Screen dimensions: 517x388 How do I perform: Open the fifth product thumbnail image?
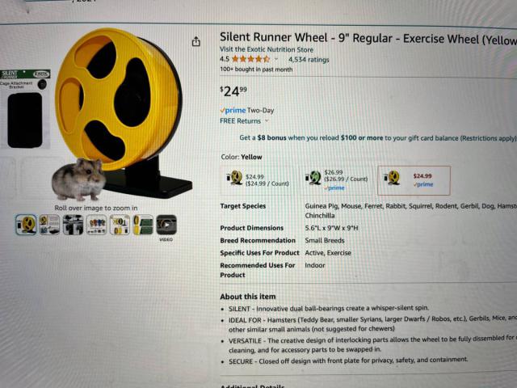tap(120, 225)
